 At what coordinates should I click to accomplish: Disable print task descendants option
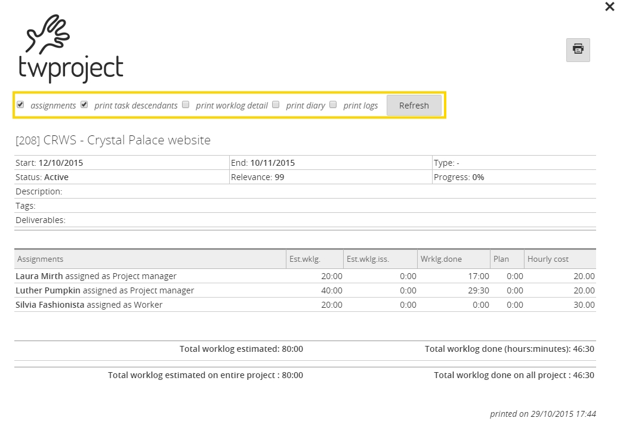point(84,104)
